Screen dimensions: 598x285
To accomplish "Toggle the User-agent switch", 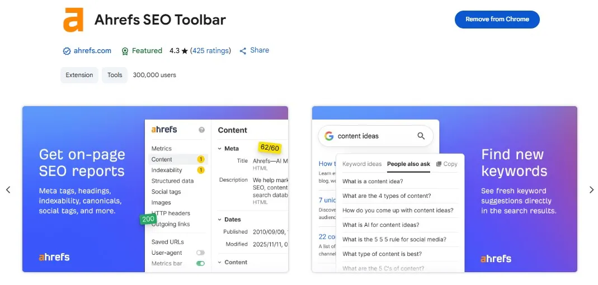I will point(200,253).
